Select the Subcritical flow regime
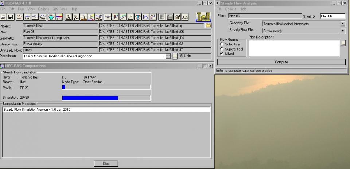This screenshot has height=169, width=350. tap(222, 44)
